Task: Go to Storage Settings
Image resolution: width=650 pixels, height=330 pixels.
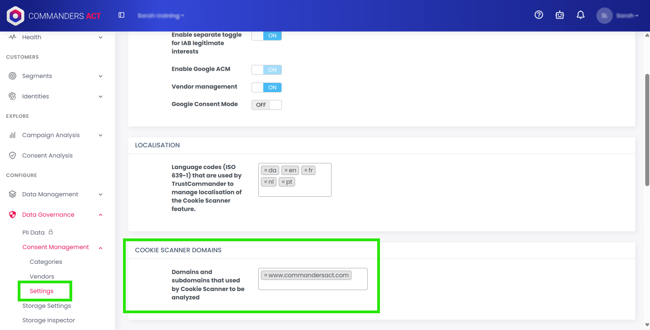Action: (47, 306)
